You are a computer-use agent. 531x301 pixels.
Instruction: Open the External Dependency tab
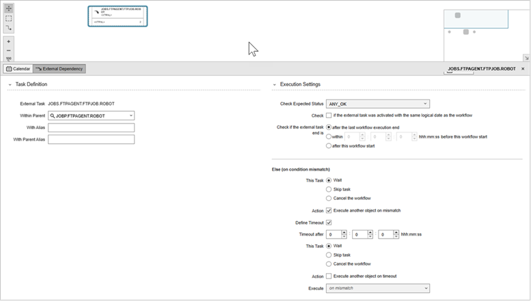[59, 69]
